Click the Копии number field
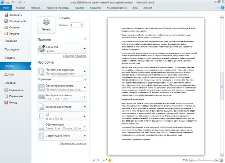The image size is (225, 163). click(x=75, y=25)
